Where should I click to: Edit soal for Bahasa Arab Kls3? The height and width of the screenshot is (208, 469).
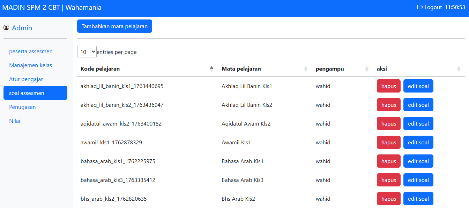[418, 180]
